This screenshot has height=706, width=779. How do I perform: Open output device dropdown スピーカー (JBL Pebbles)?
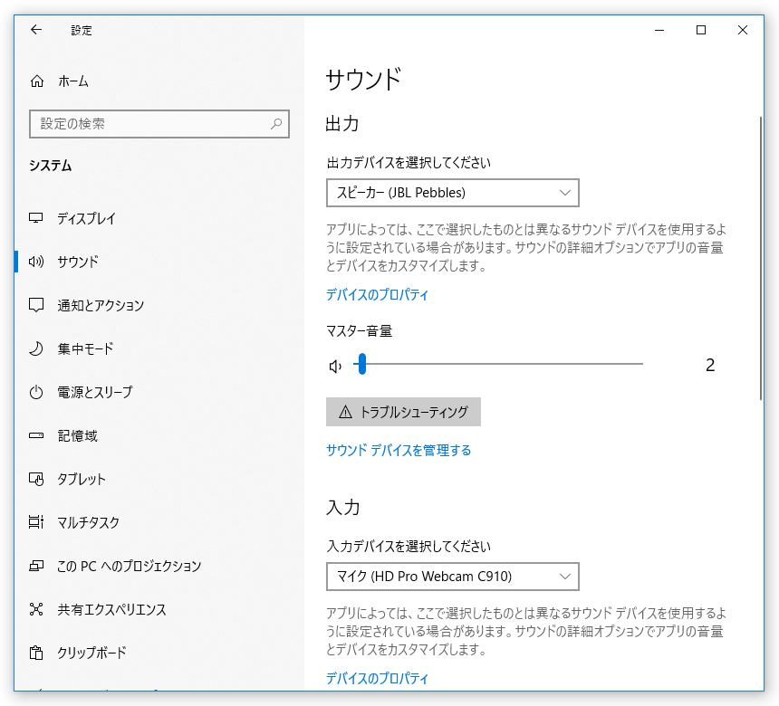pyautogui.click(x=453, y=193)
